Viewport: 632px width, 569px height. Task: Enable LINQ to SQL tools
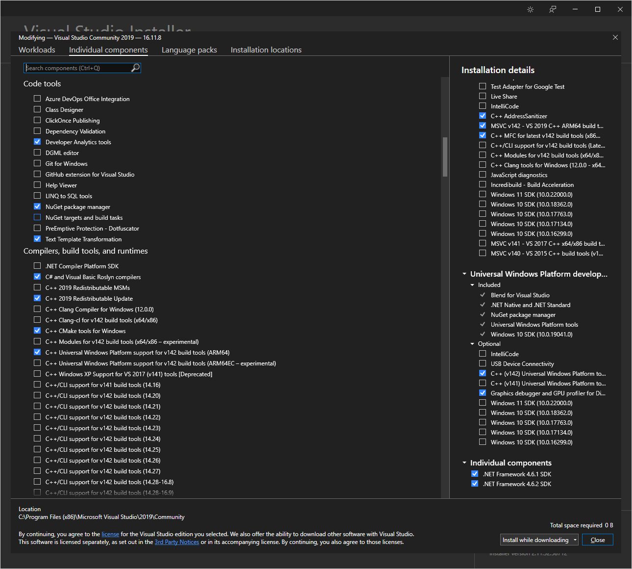point(37,196)
